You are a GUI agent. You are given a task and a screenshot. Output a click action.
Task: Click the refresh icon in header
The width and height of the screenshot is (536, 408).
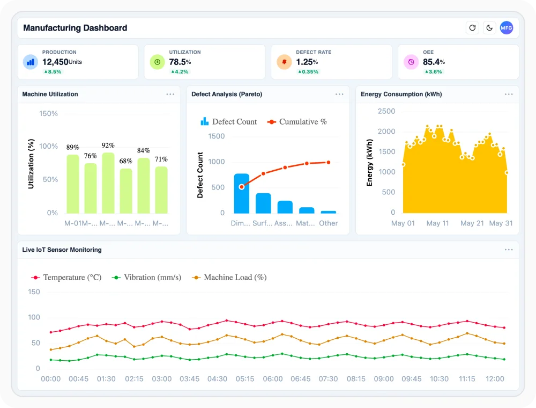coord(472,28)
